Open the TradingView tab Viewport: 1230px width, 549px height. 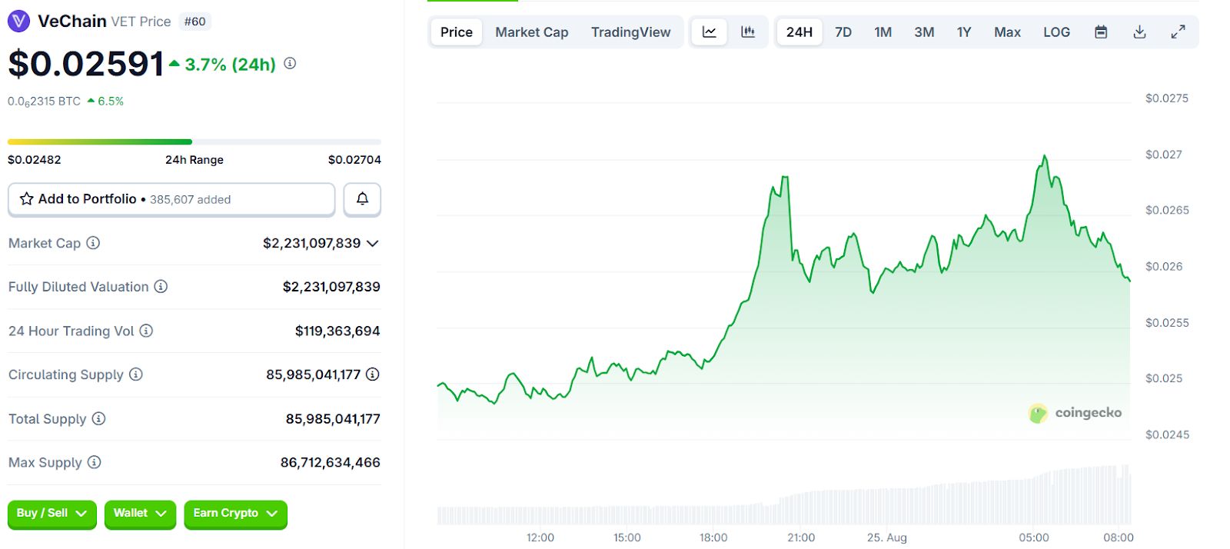coord(630,32)
